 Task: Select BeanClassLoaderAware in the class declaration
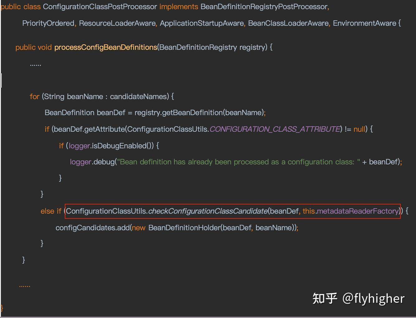[x=288, y=23]
